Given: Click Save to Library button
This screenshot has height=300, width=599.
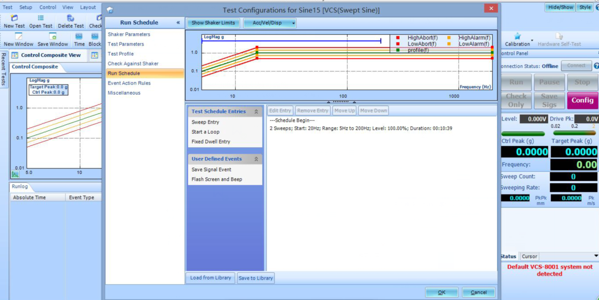Looking at the screenshot, I should (256, 278).
